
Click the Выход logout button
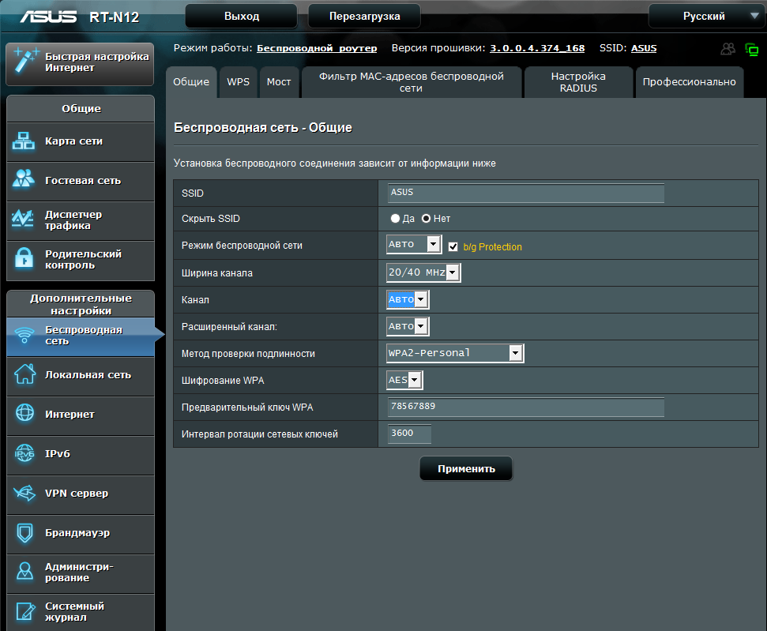242,16
